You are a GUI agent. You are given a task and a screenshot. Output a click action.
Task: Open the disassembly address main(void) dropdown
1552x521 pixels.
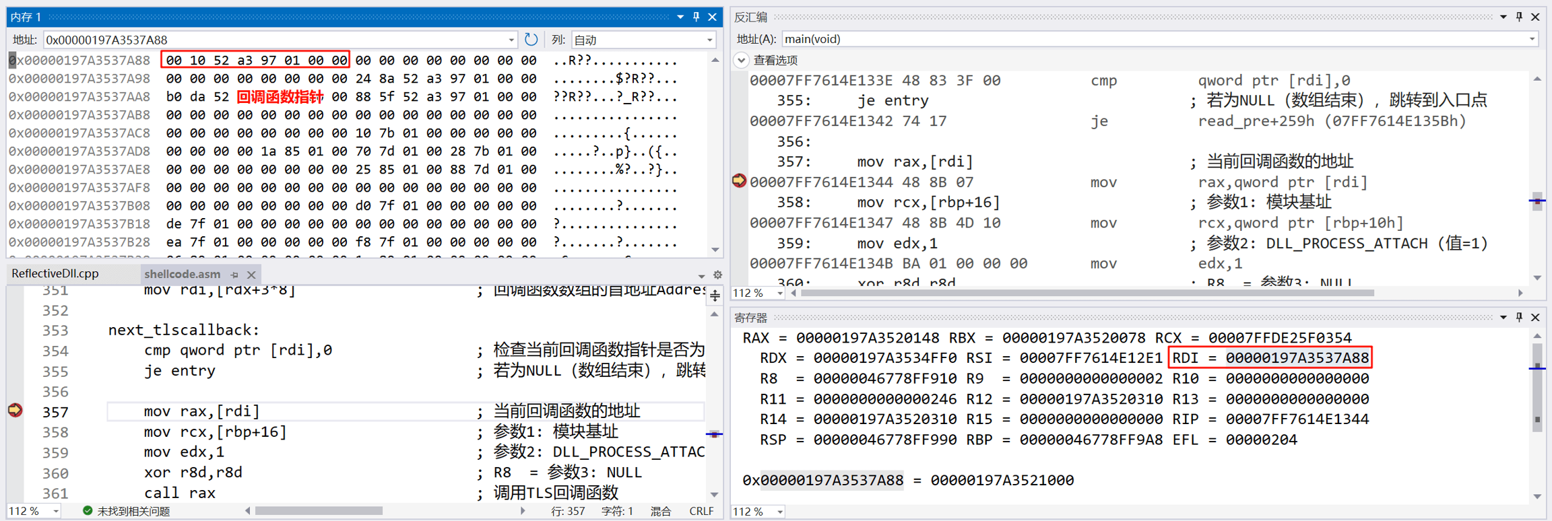pos(1532,39)
